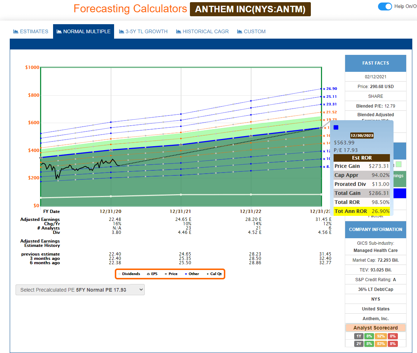Click the chart icon on 3-5Y TL Growth
Viewport: 417px width, 353px height.
(122, 32)
